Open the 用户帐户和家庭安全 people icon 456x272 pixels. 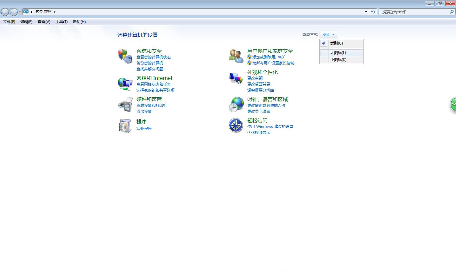coord(236,56)
